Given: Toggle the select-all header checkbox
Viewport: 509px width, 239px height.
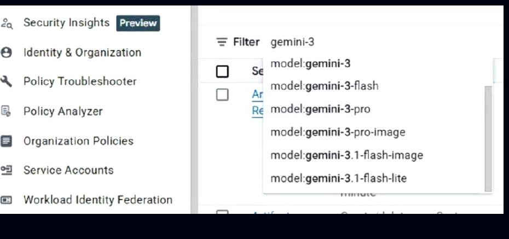Looking at the screenshot, I should point(222,72).
